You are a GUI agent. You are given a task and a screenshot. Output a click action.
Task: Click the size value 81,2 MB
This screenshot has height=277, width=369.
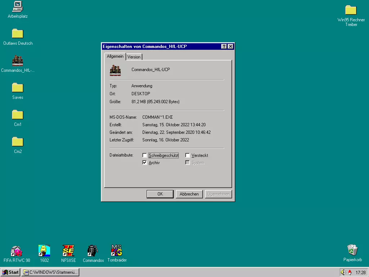155,102
